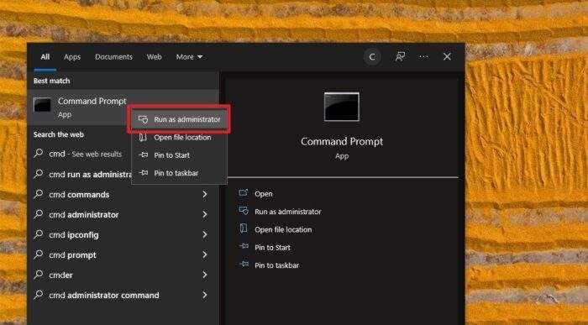The height and width of the screenshot is (325, 588).
Task: Select the cmd - See web results suggestion
Action: coord(86,154)
